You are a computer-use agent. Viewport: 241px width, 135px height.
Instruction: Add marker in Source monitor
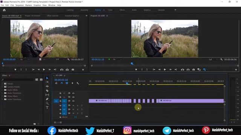click(x=15, y=70)
